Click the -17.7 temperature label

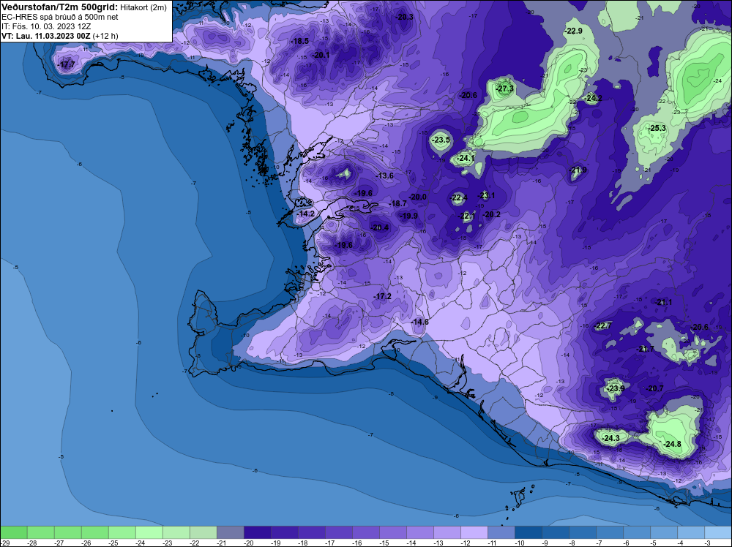(x=67, y=65)
